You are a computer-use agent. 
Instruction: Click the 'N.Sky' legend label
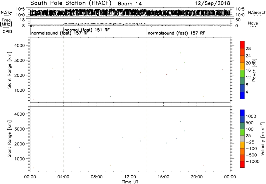(x=6, y=12)
